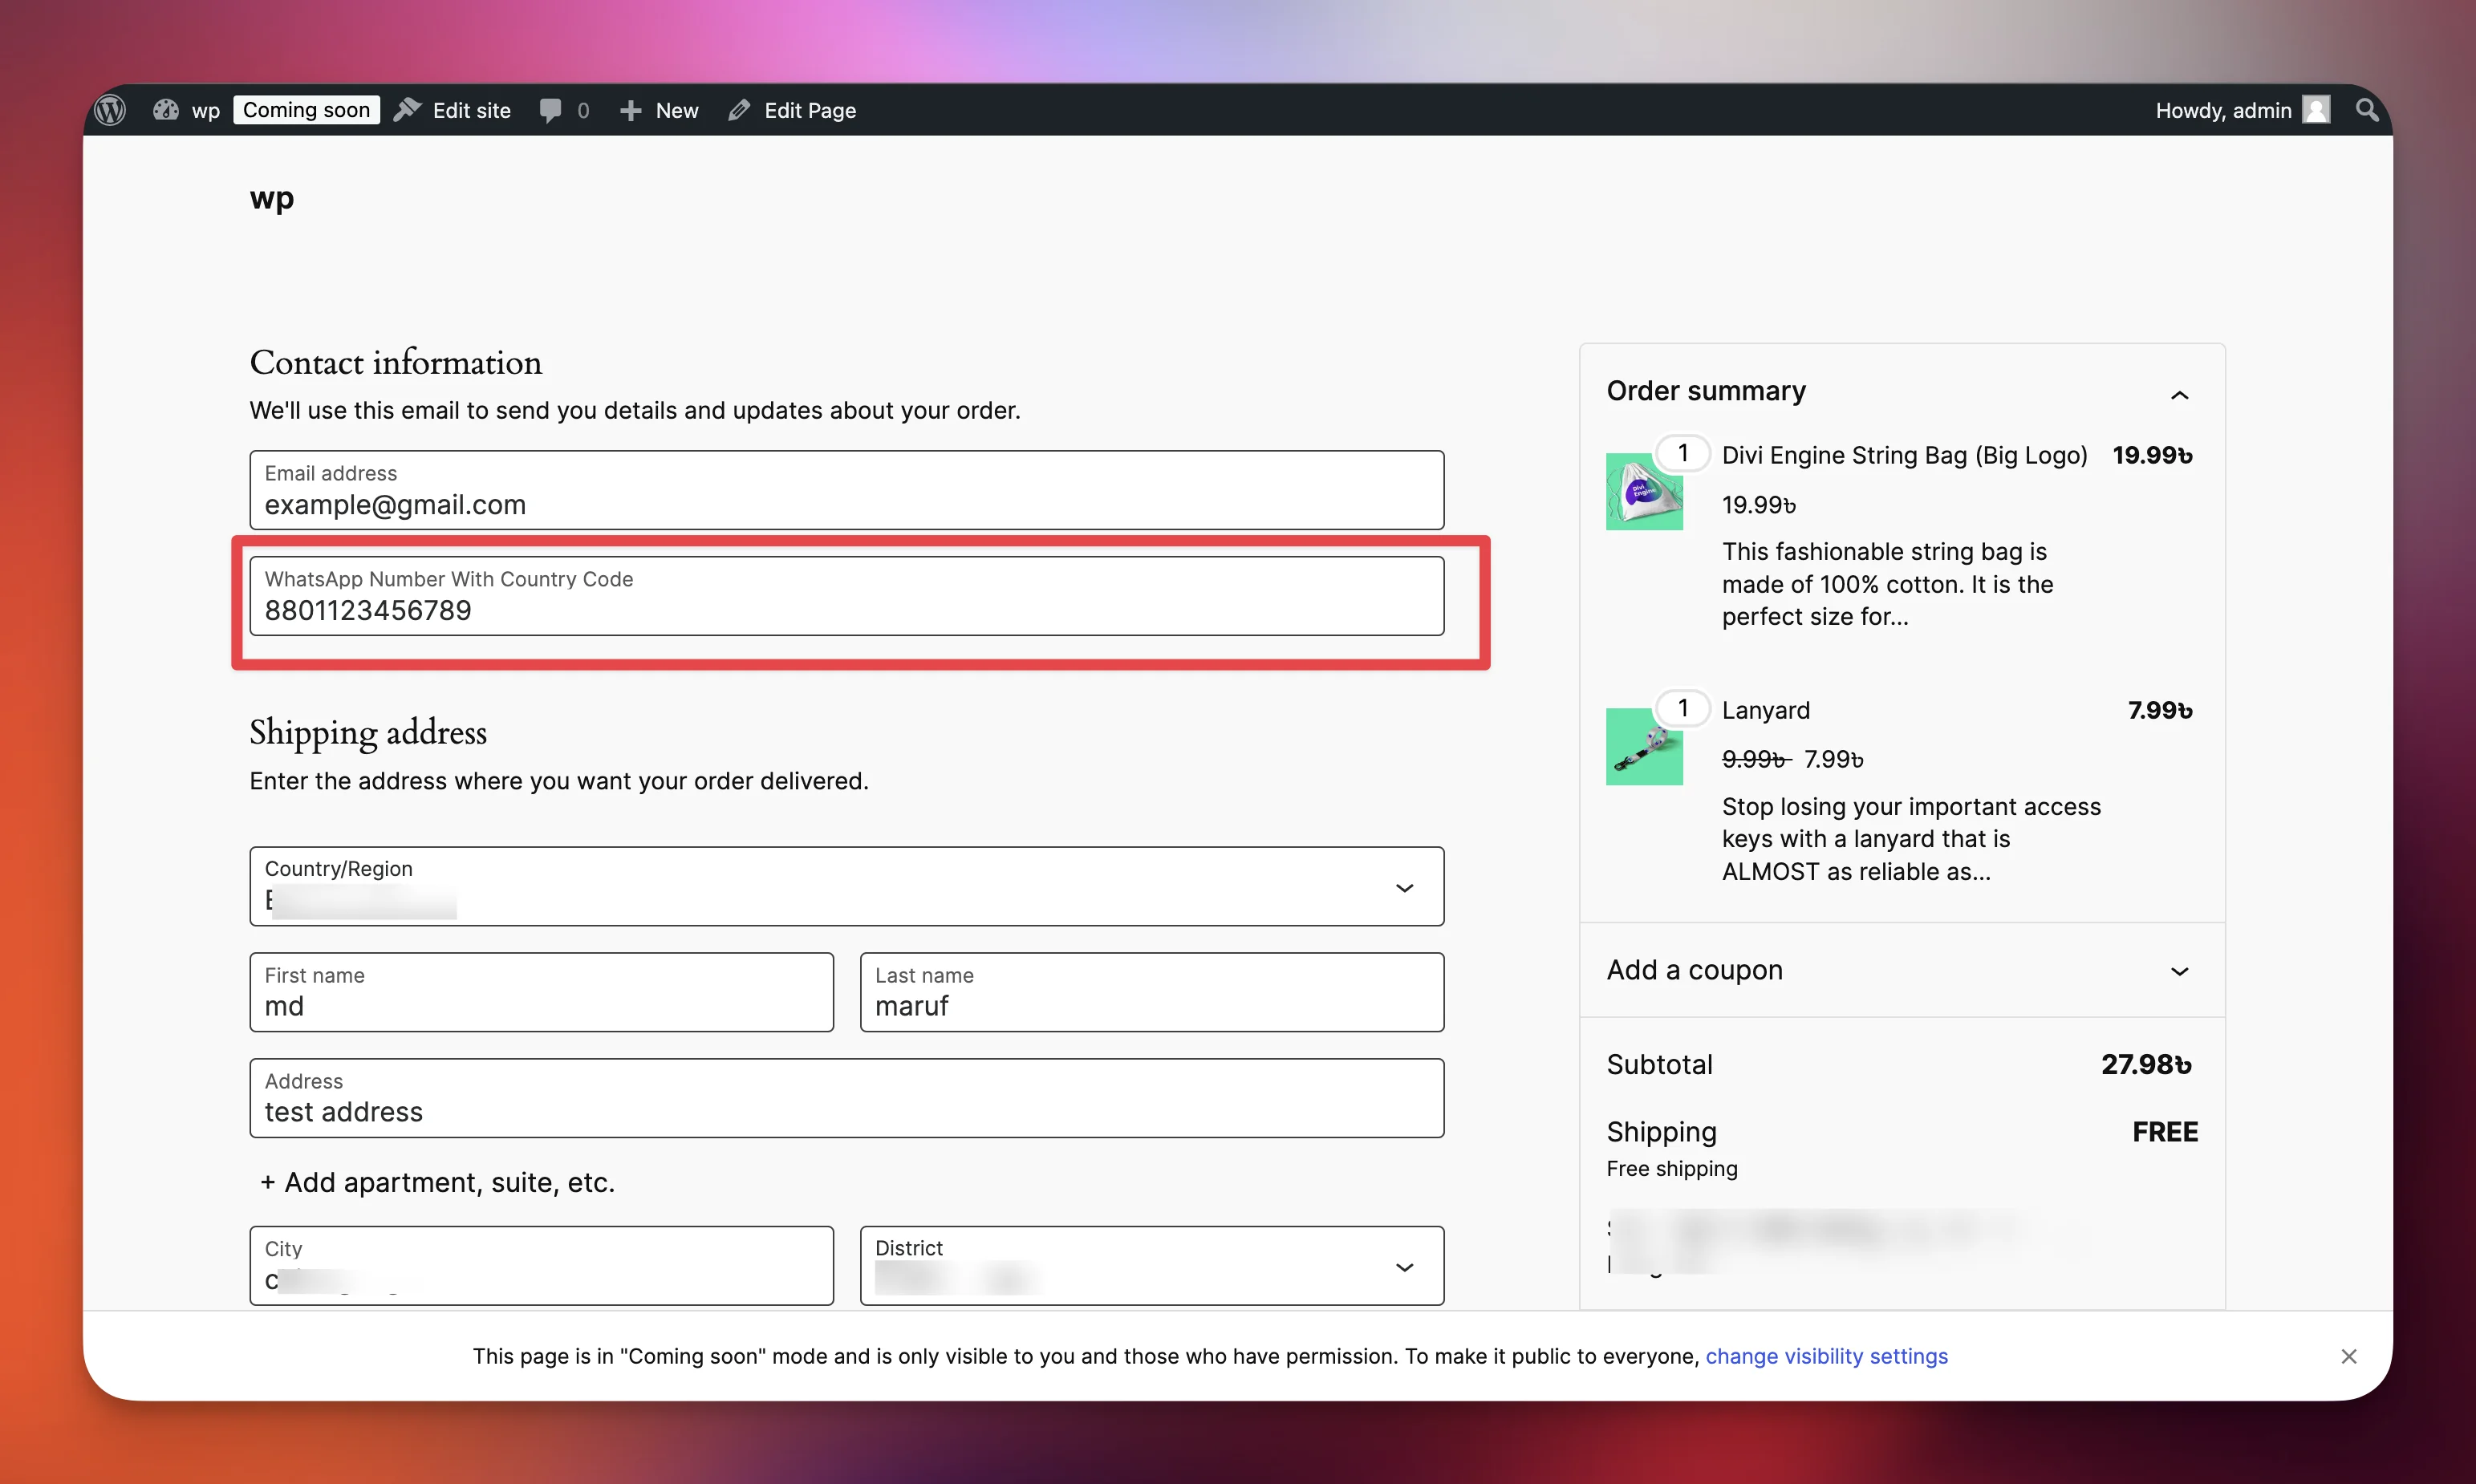Click the WordPress logo icon

[x=110, y=110]
